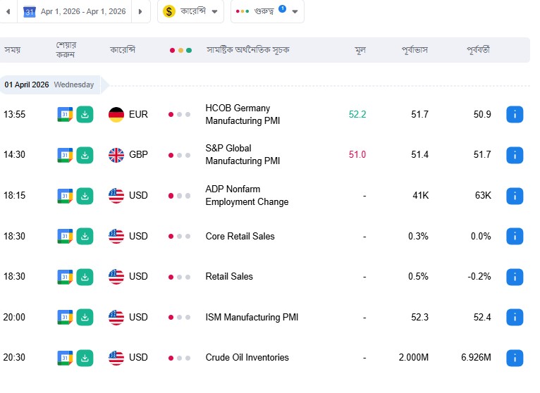540x393 pixels.
Task: Click the পূর্বাভাস forecast column header
Action: [415, 50]
